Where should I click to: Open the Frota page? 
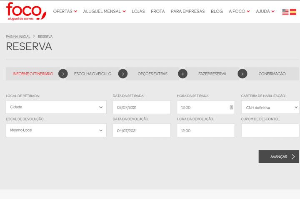click(157, 12)
